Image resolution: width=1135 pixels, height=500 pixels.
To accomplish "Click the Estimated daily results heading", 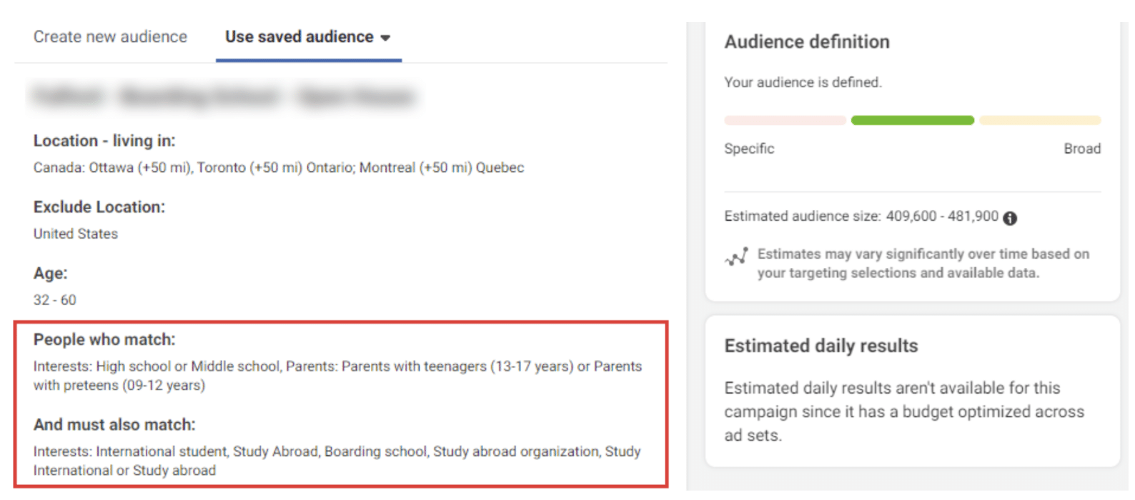I will coord(821,346).
